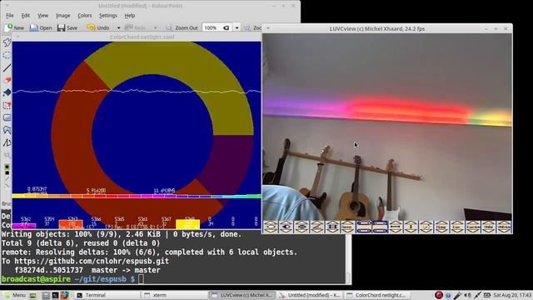Open the Menu button on taskbar

coord(14,295)
